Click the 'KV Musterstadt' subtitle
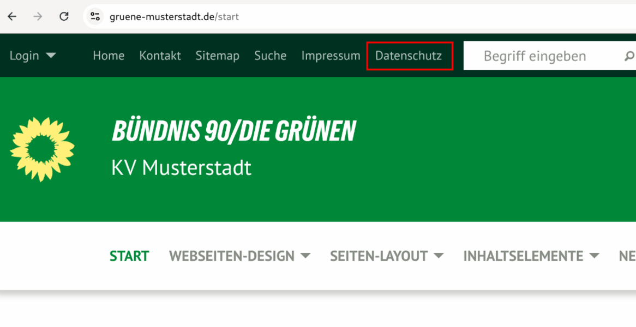 pyautogui.click(x=181, y=167)
